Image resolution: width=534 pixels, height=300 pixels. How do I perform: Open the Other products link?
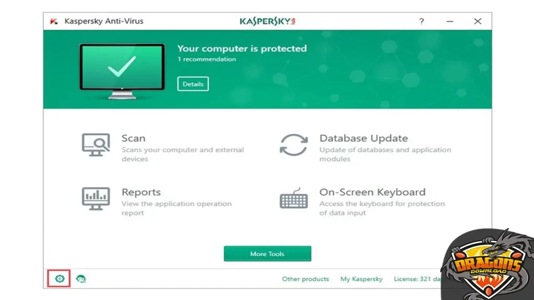[x=305, y=279]
